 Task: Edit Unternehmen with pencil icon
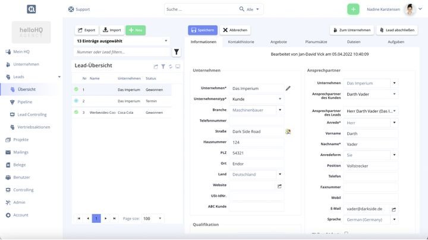[x=288, y=88]
